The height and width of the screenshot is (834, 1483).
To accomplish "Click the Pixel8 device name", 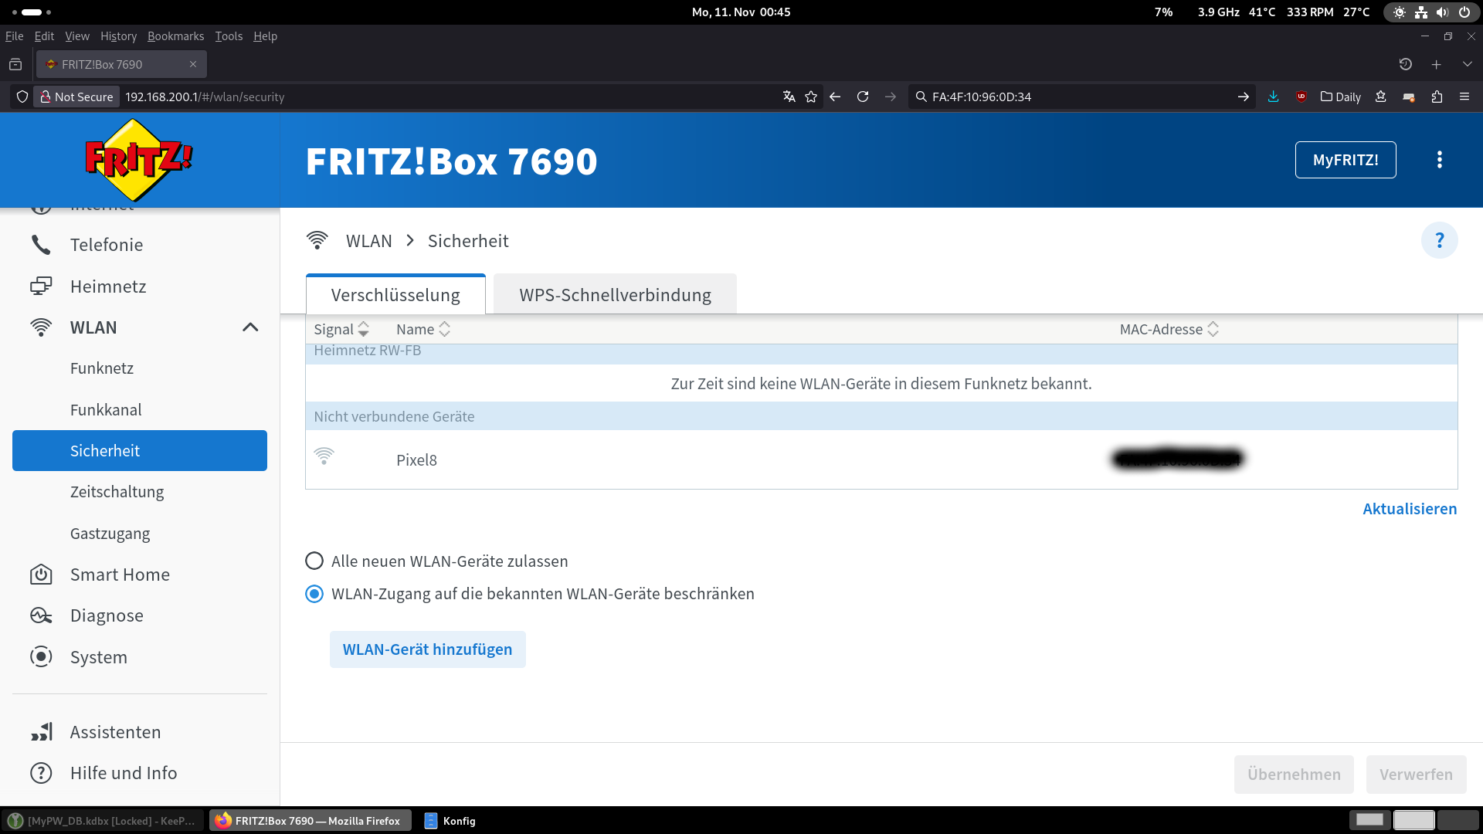I will point(416,460).
